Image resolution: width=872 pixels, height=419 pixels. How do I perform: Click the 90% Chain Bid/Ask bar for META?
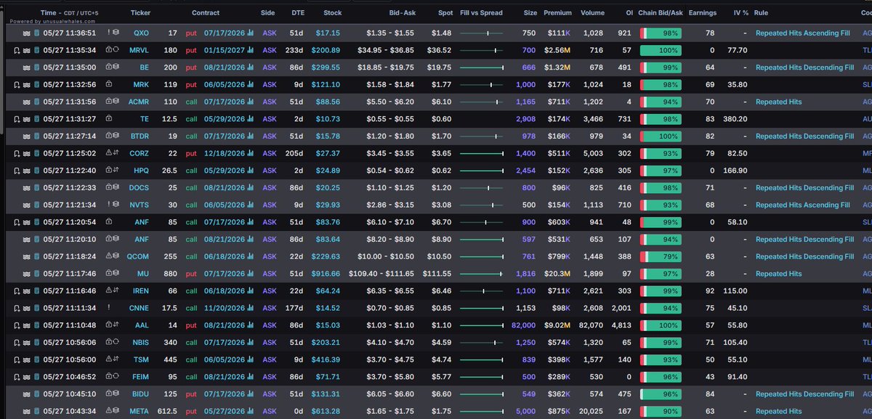tap(661, 411)
